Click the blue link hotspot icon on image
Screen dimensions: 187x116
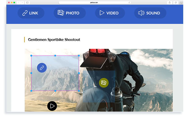[42, 68]
